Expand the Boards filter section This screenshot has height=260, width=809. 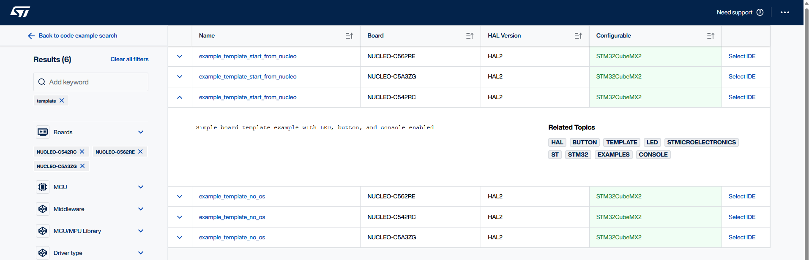click(141, 132)
